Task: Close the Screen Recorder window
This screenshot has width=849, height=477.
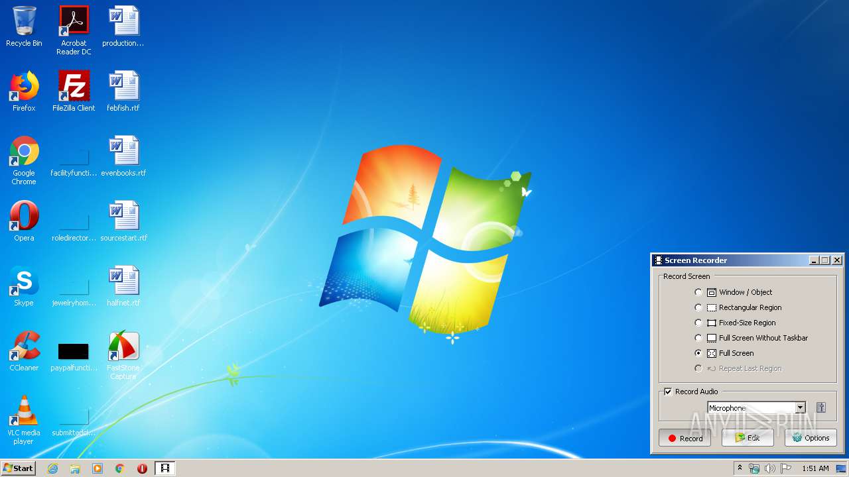Action: (x=837, y=260)
